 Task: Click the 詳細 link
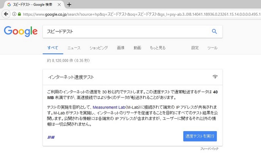pyautogui.click(x=51, y=137)
